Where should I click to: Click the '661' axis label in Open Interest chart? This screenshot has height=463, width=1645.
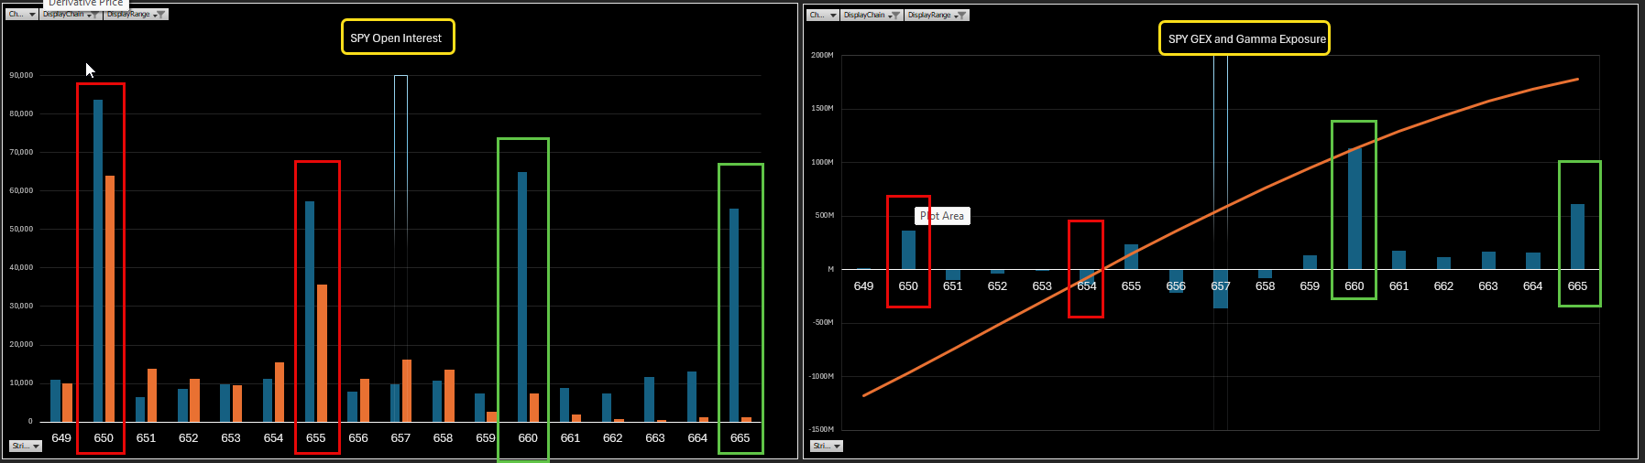tap(570, 438)
